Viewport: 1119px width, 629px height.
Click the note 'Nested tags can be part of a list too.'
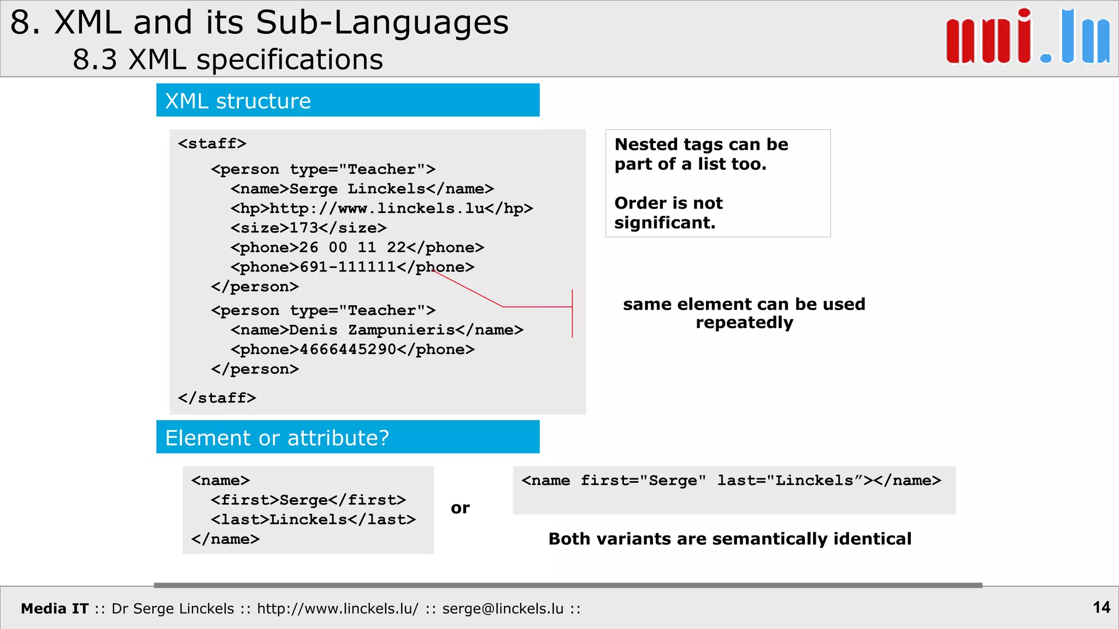point(701,154)
